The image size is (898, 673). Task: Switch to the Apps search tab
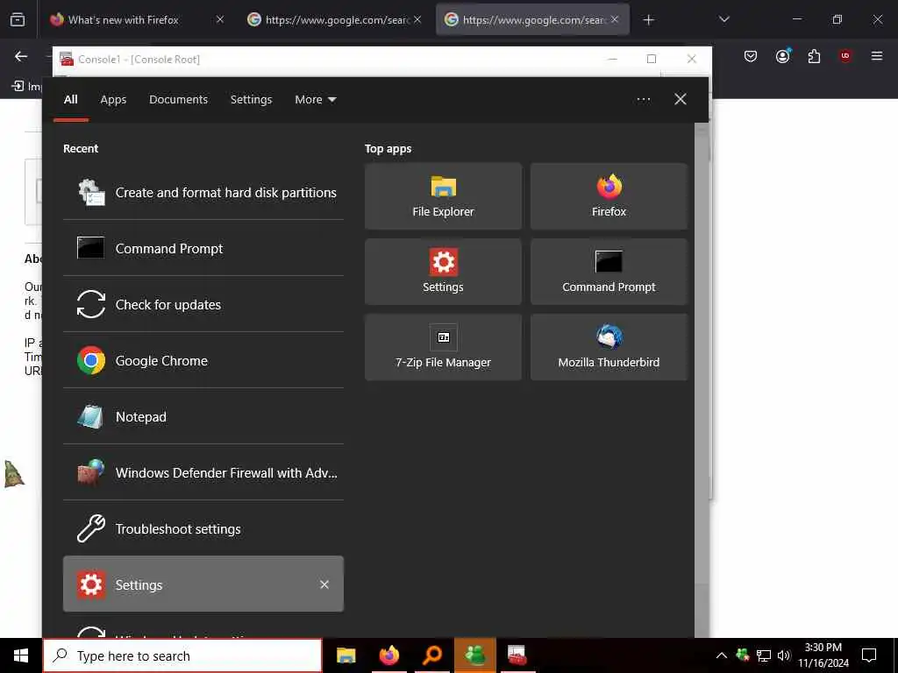click(113, 100)
